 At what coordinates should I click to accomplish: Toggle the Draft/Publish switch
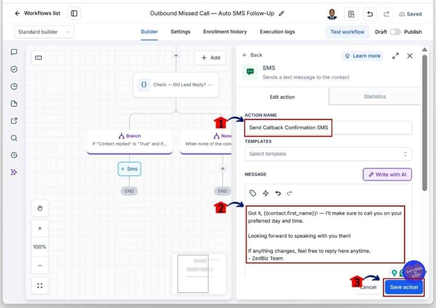[395, 32]
